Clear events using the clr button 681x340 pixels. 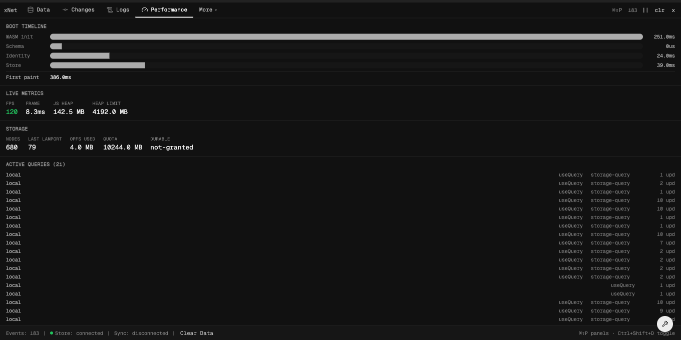pyautogui.click(x=659, y=10)
